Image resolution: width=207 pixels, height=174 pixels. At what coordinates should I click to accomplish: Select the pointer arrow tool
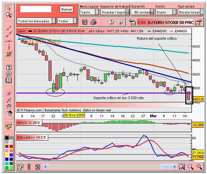tap(9, 8)
